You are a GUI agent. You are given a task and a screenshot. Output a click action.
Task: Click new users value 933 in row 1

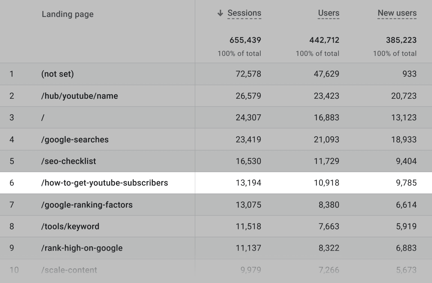pyautogui.click(x=409, y=74)
